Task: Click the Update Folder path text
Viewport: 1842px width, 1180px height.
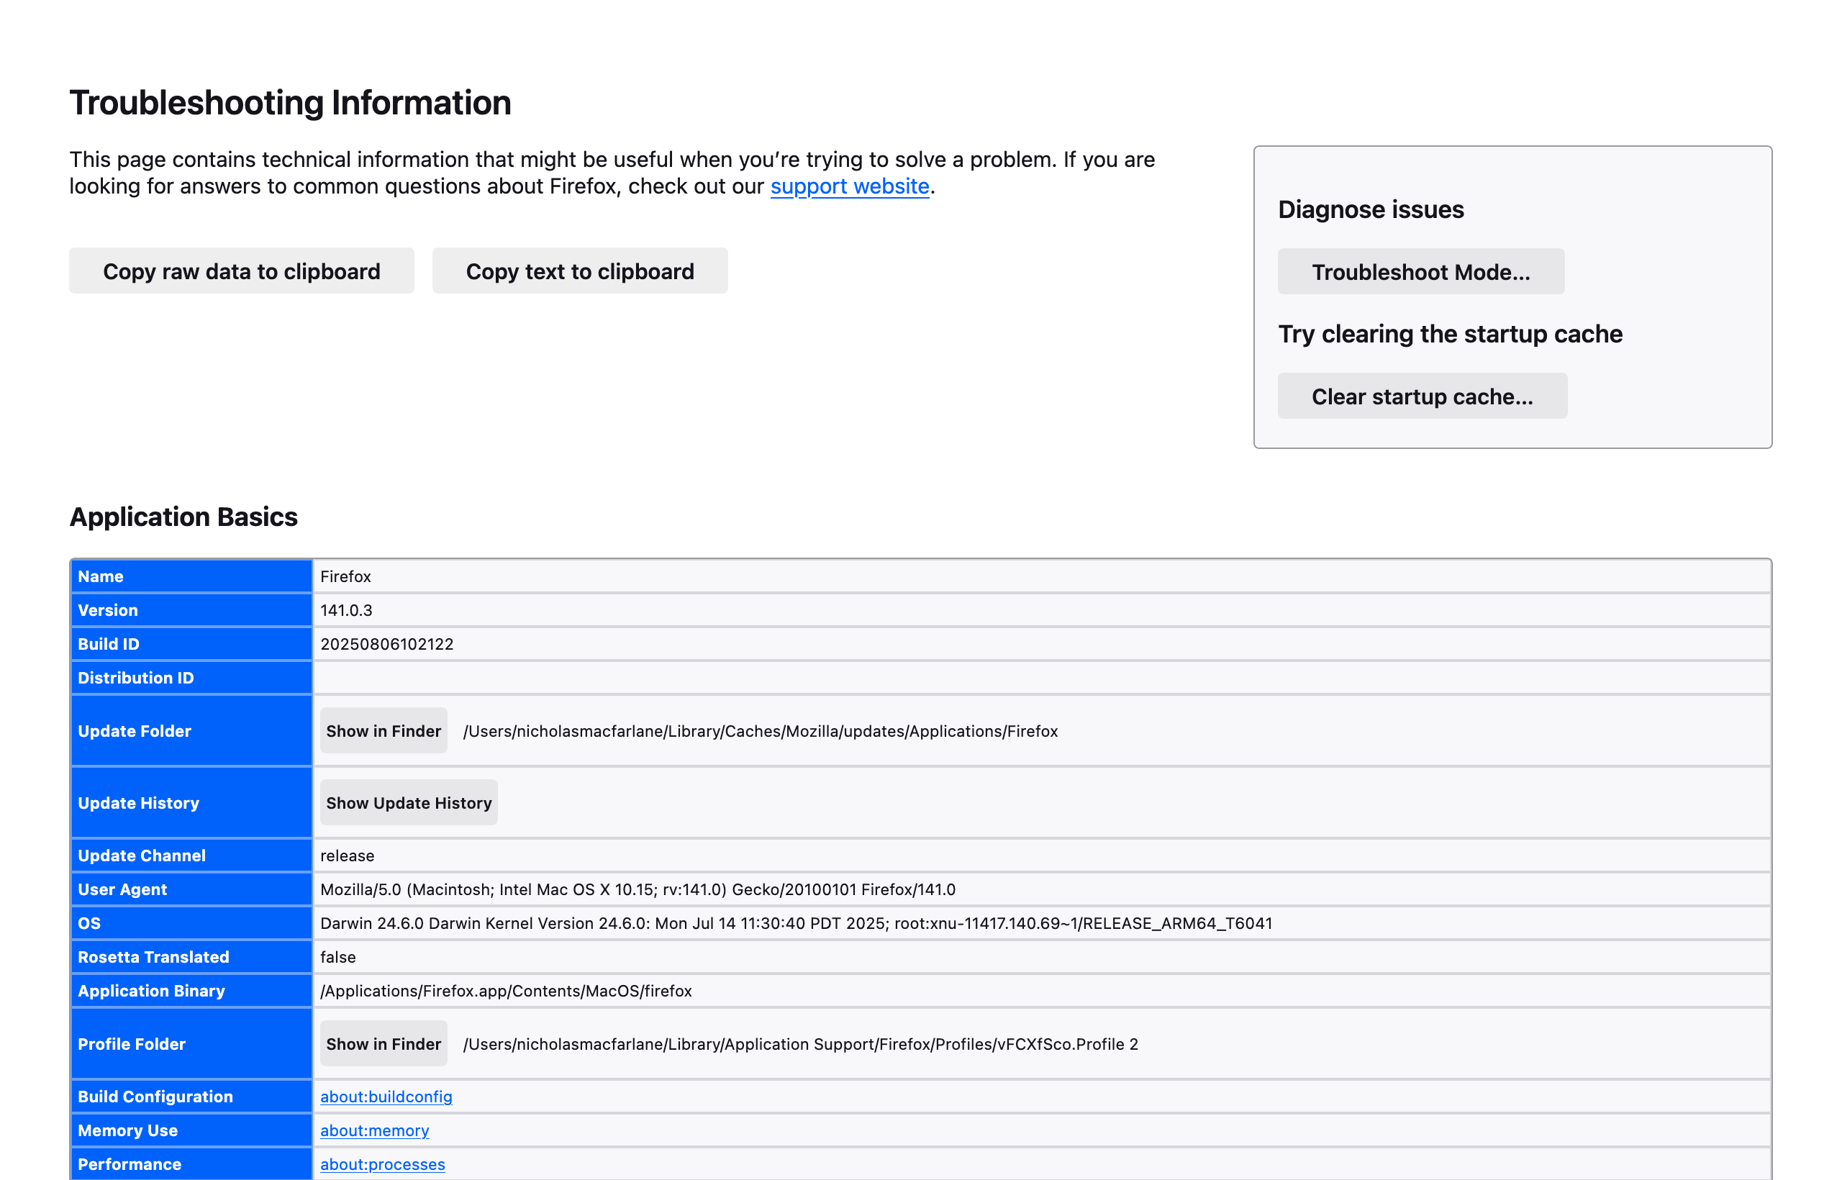Action: pyautogui.click(x=760, y=731)
